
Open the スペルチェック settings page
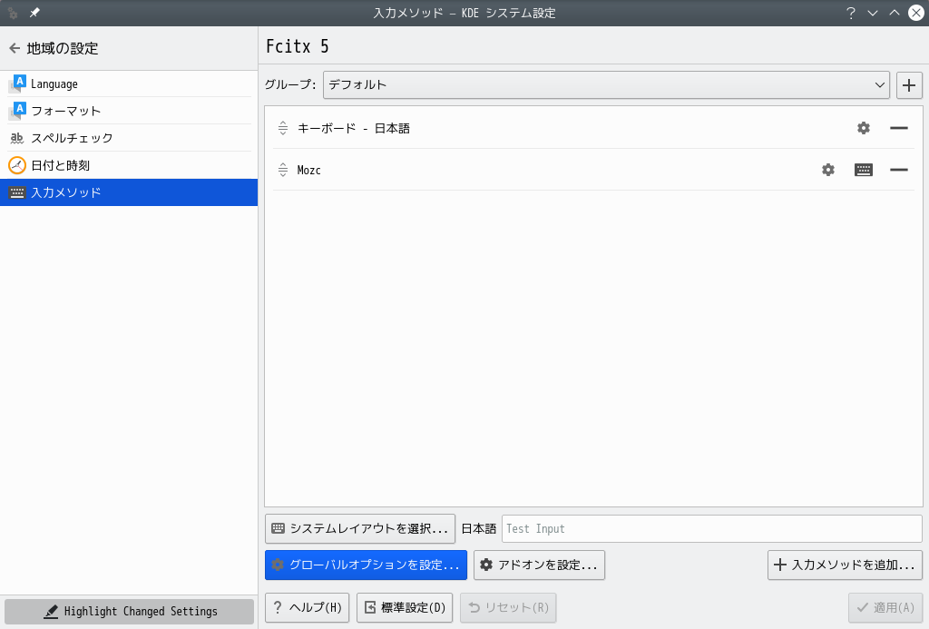tap(129, 138)
